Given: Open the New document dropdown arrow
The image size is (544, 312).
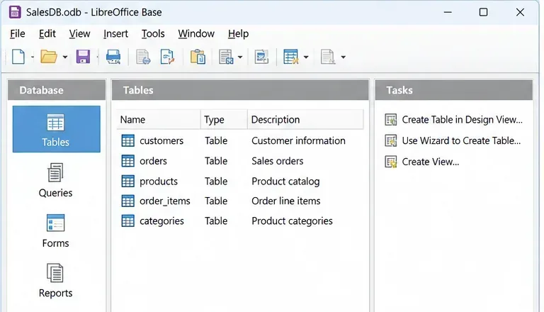Looking at the screenshot, I should coord(33,57).
